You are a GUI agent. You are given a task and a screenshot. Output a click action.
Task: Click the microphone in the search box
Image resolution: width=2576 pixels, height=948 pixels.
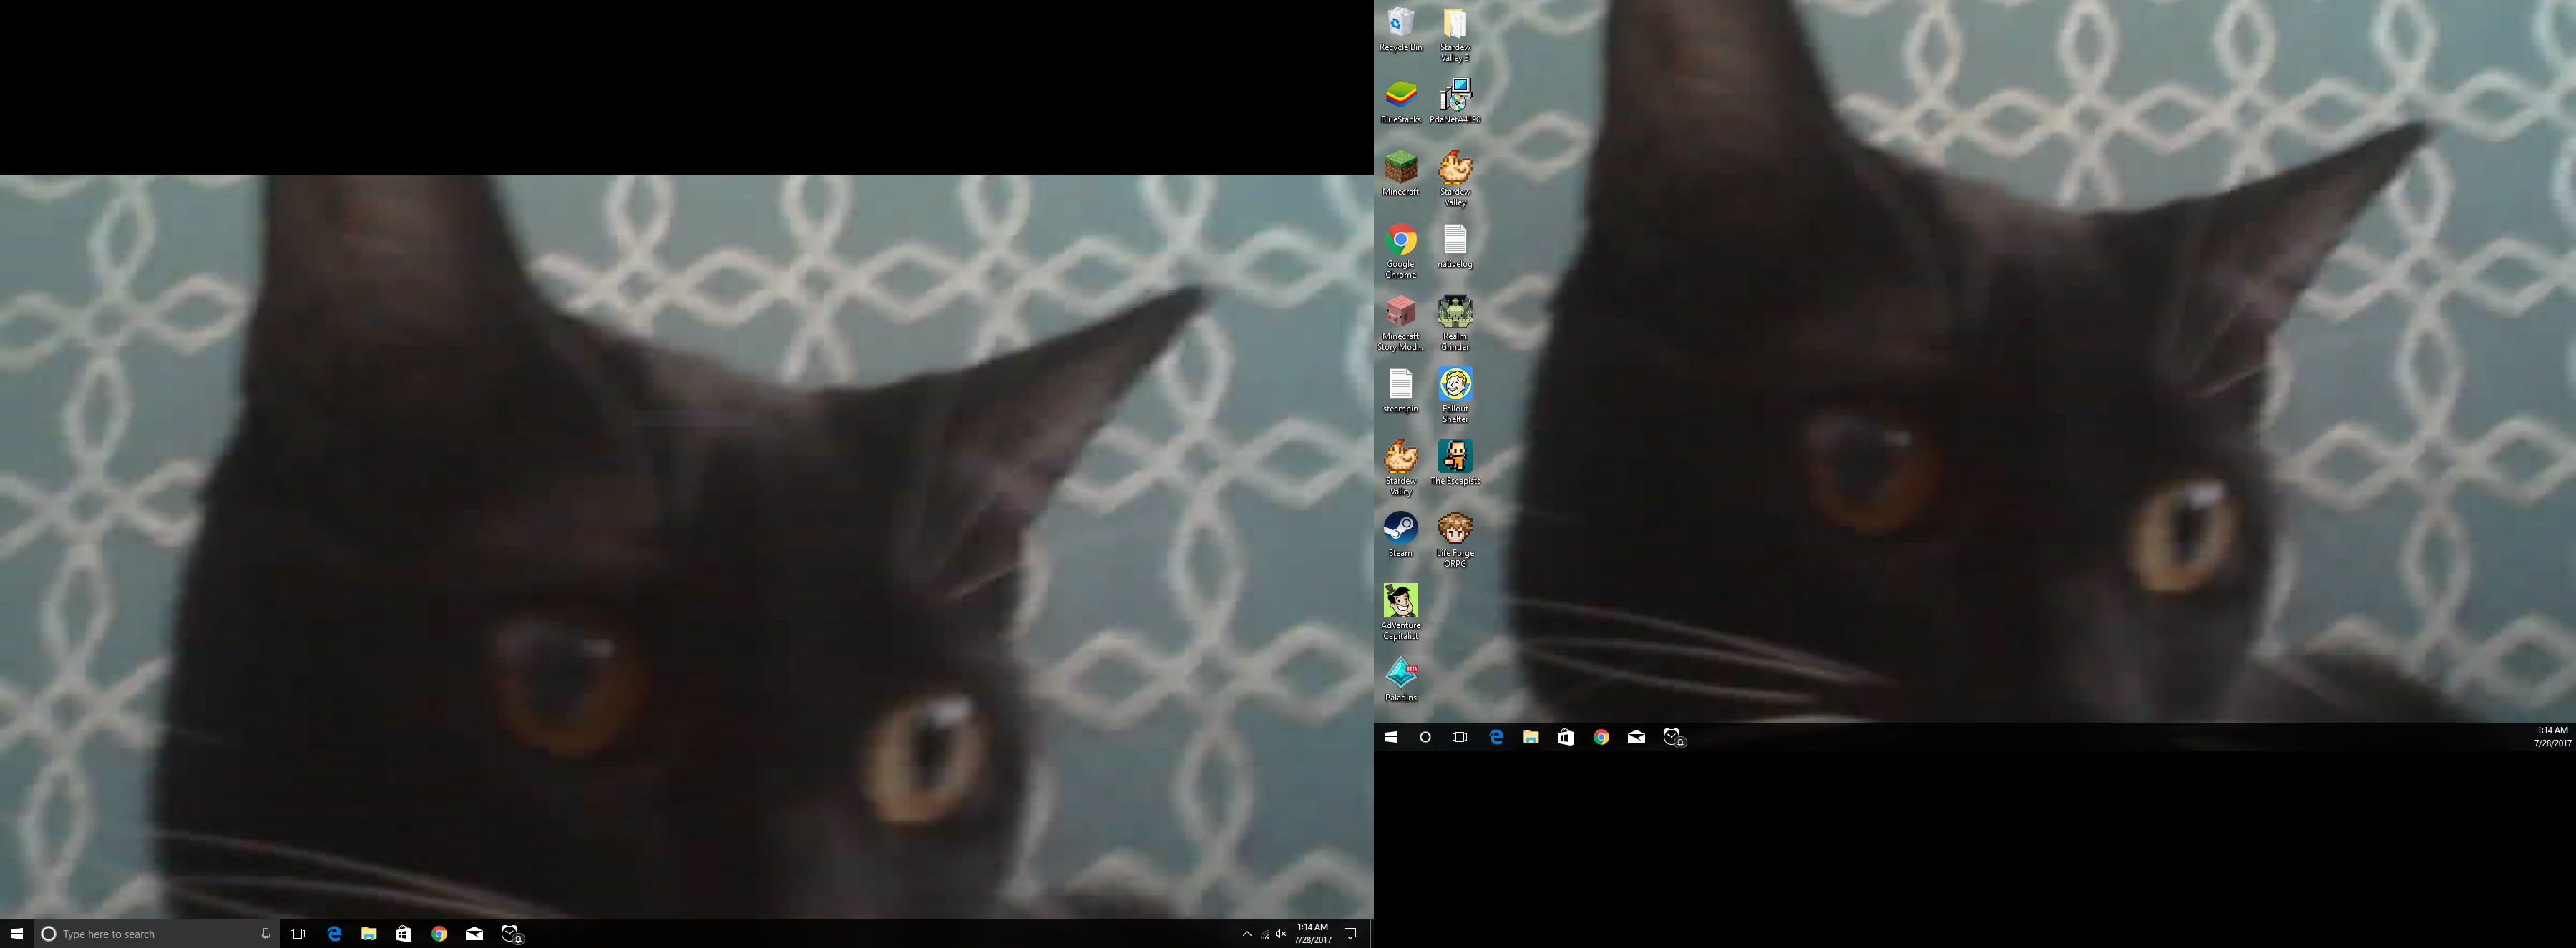265,934
